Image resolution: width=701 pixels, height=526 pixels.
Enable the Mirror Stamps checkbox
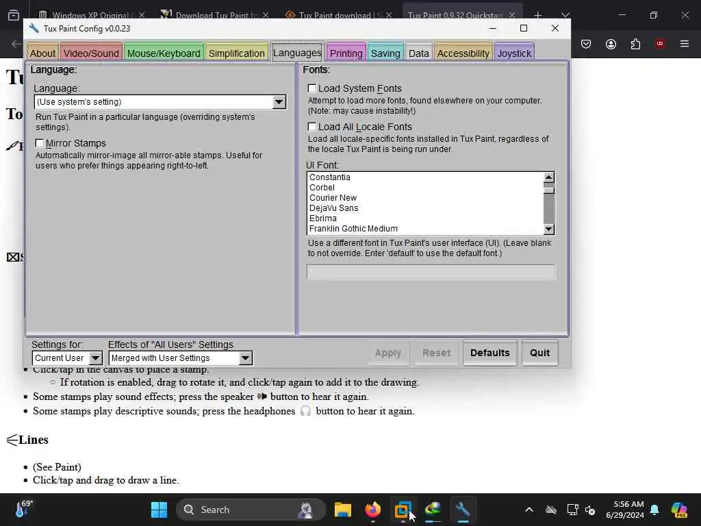pyautogui.click(x=40, y=143)
